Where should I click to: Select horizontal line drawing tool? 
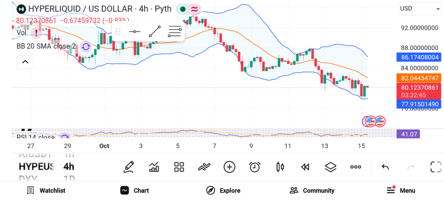click(x=134, y=31)
